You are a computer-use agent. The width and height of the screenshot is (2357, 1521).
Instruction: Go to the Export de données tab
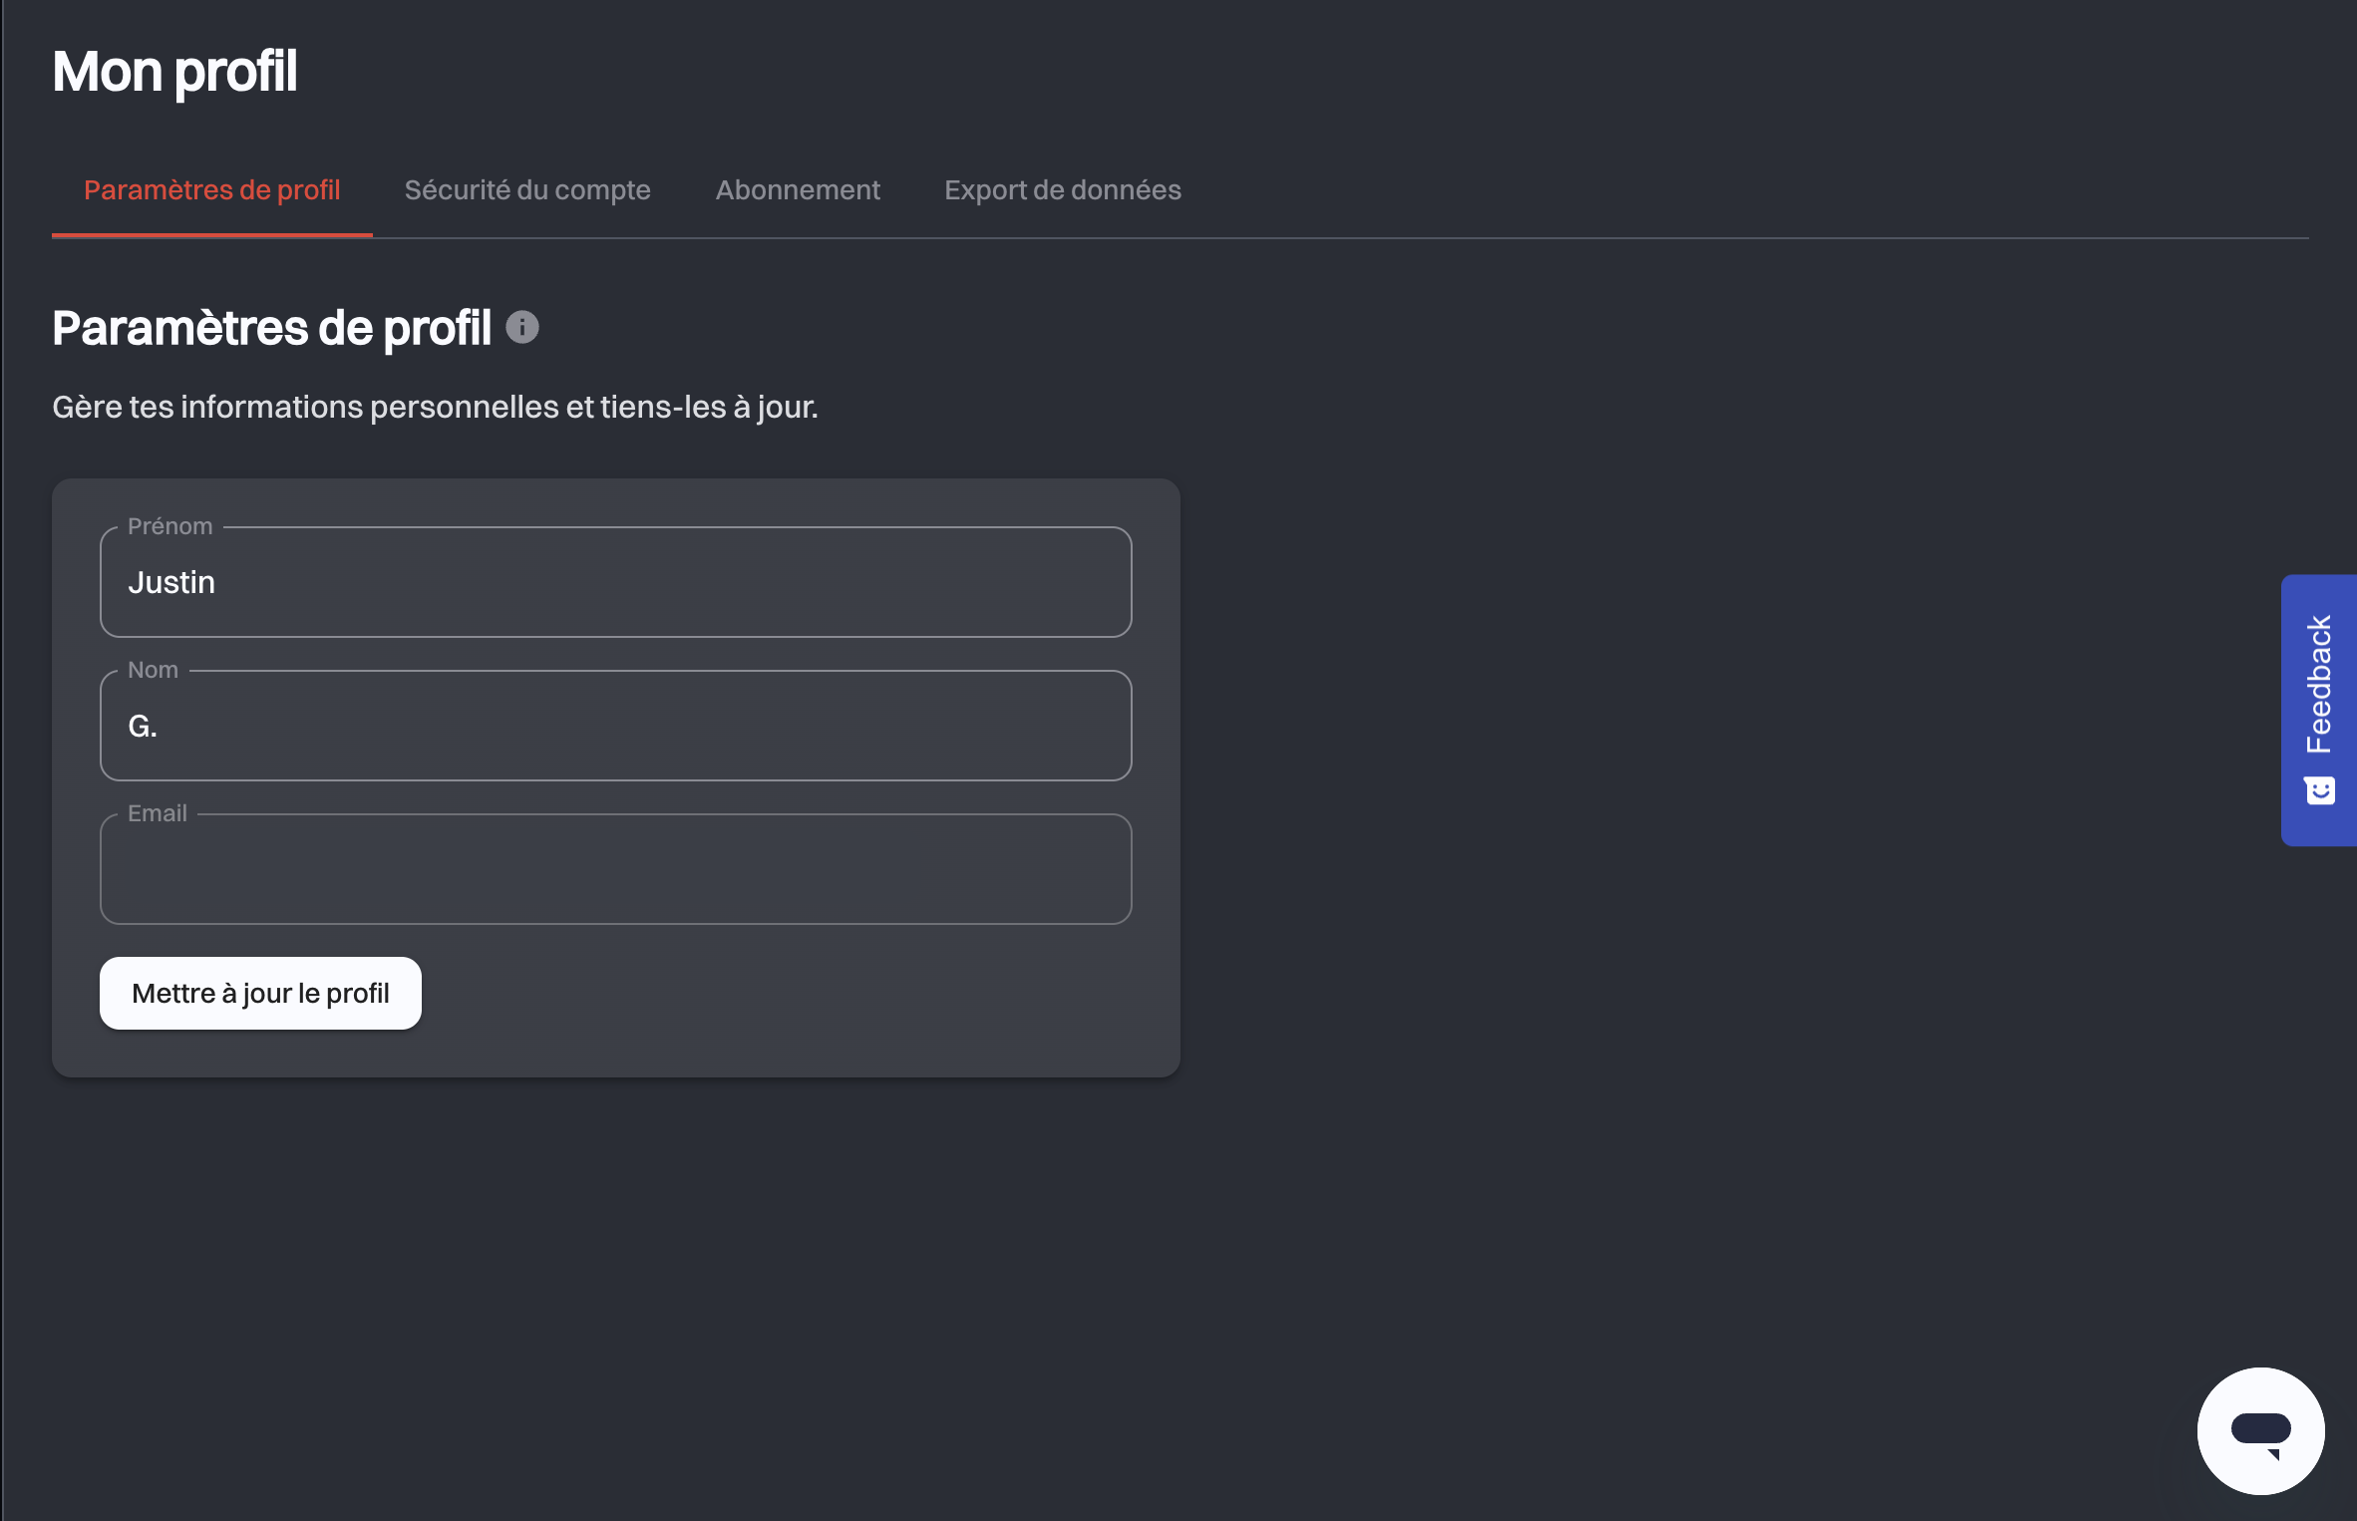pyautogui.click(x=1063, y=189)
